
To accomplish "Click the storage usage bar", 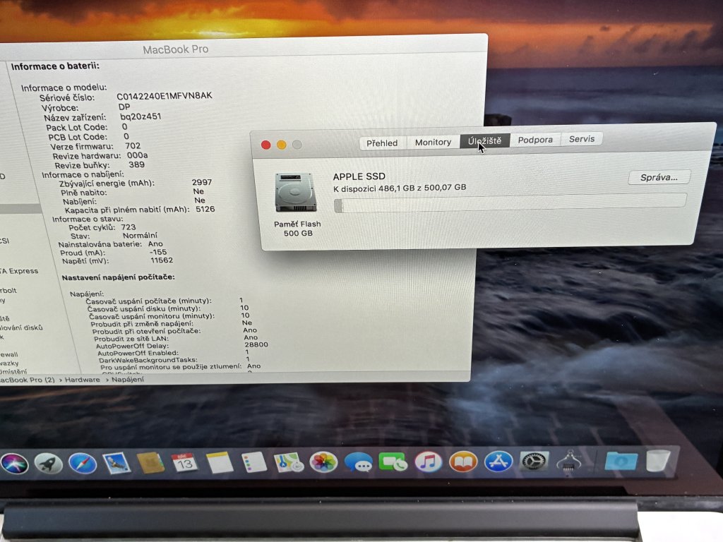I will pos(509,203).
